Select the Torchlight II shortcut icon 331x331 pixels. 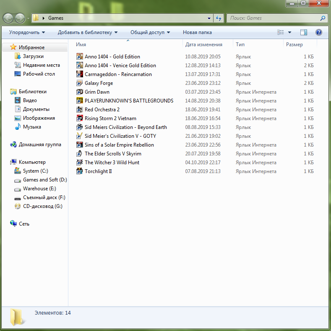(x=80, y=171)
